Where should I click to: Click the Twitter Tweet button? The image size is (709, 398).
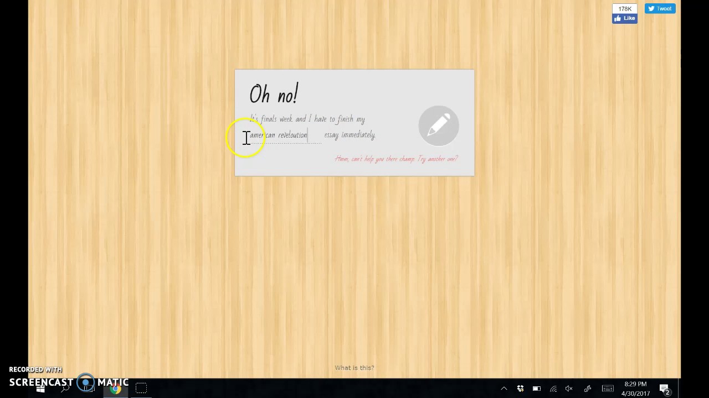click(660, 8)
